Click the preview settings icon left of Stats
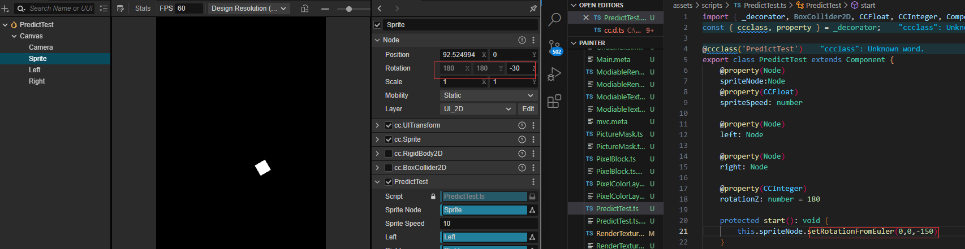This screenshot has width=965, height=249. [120, 8]
